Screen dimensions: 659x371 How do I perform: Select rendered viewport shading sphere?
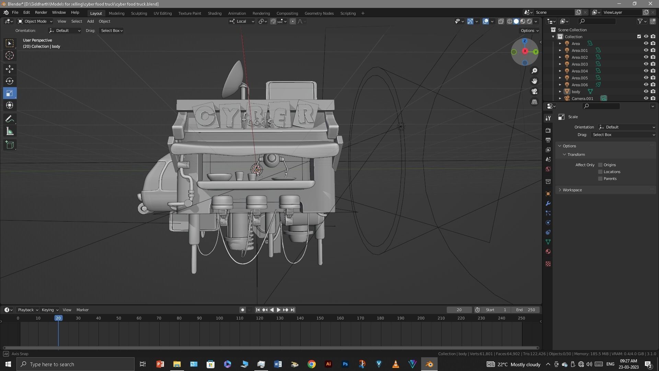click(529, 21)
